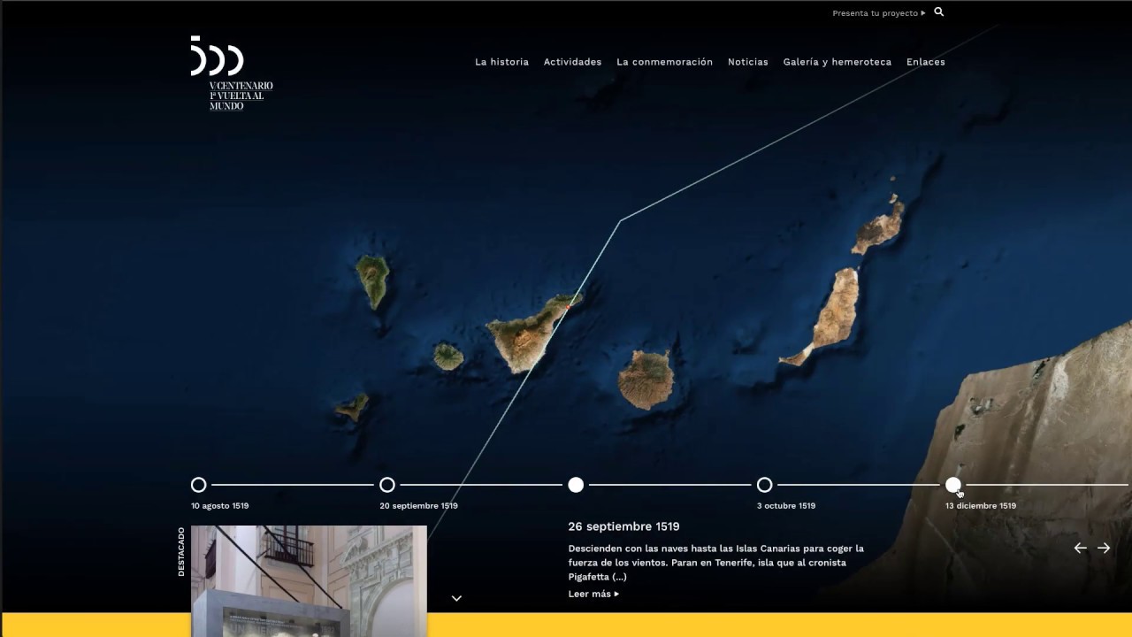Click the 10 agosto 1519 date label
Image resolution: width=1132 pixels, height=637 pixels.
tap(219, 506)
